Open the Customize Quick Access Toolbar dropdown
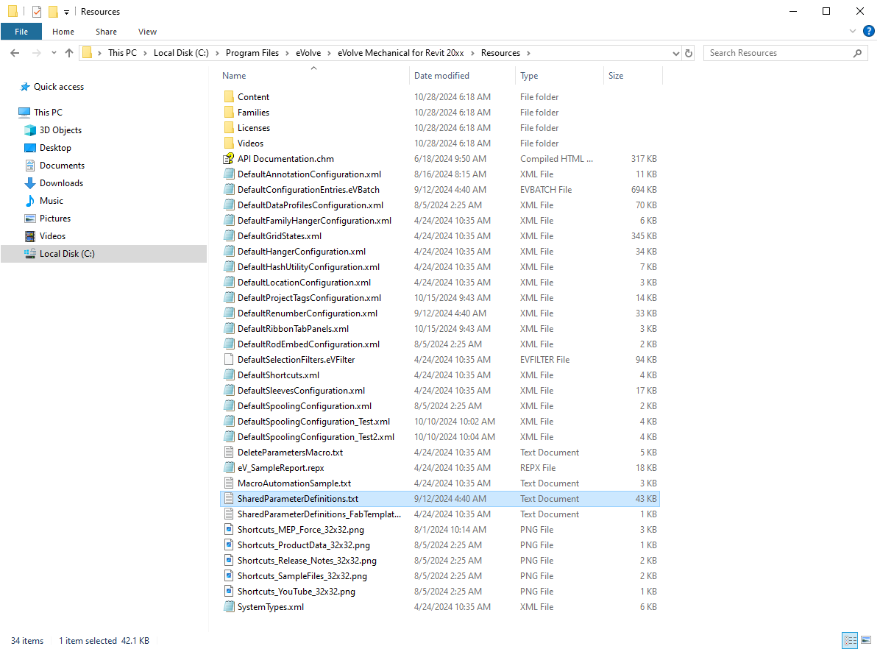The width and height of the screenshot is (880, 649). [66, 12]
